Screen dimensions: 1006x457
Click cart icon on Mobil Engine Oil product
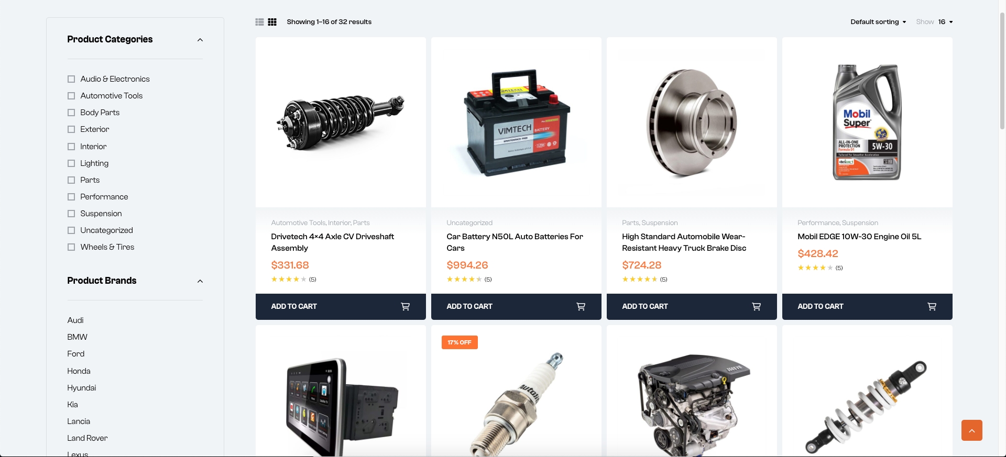(x=932, y=307)
